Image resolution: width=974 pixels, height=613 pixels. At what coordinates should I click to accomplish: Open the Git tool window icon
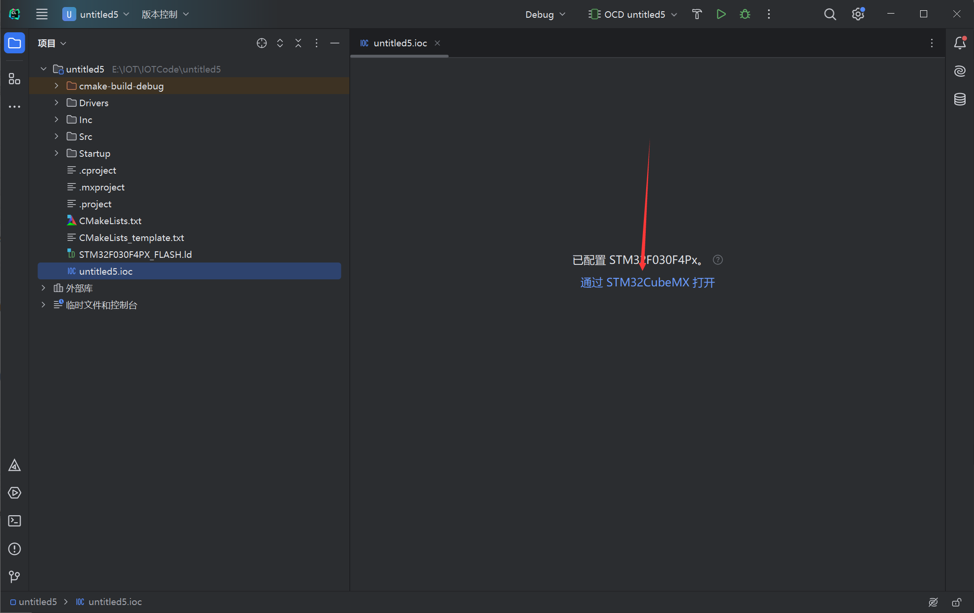click(15, 577)
